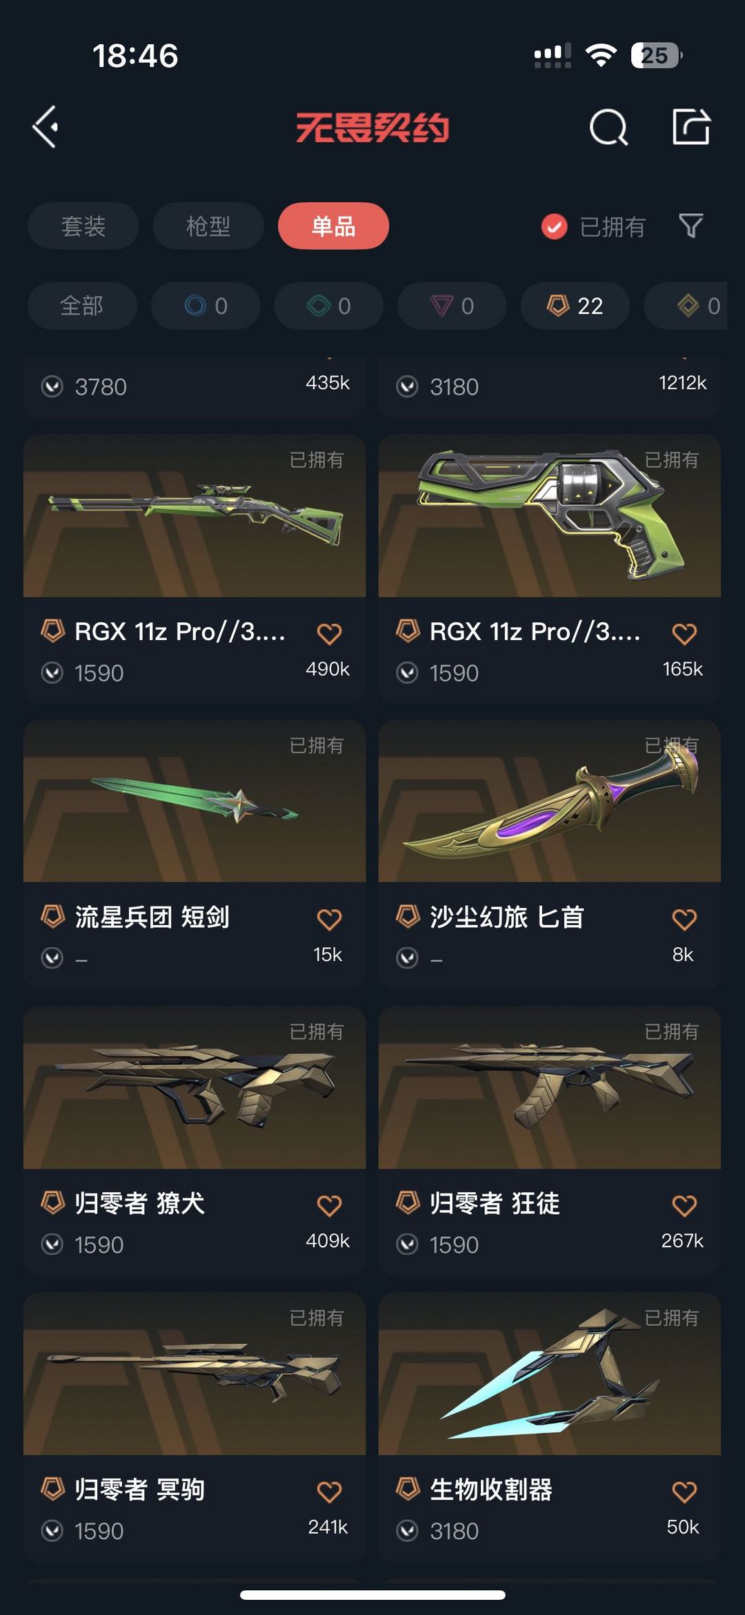This screenshot has height=1615, width=745.
Task: Tap the share icon at top right
Action: [691, 127]
